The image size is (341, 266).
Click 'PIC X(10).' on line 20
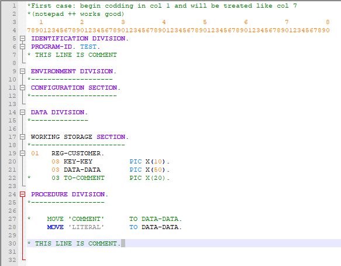pos(149,162)
